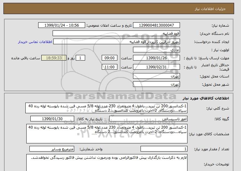Viewport: 241px width, 171px height.
Task: Click buyer organization name field قوه قضاییه
Action: pyautogui.click(x=116, y=34)
